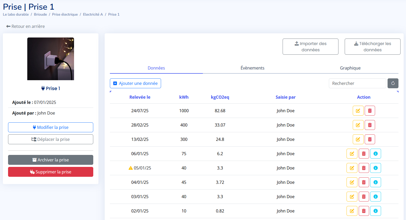Screen dimensions: 406x220
Task: Open Brioude breadcrumb link
Action: point(40,14)
